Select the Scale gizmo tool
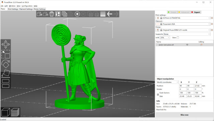Screen dimensions: 214x121 6,54
